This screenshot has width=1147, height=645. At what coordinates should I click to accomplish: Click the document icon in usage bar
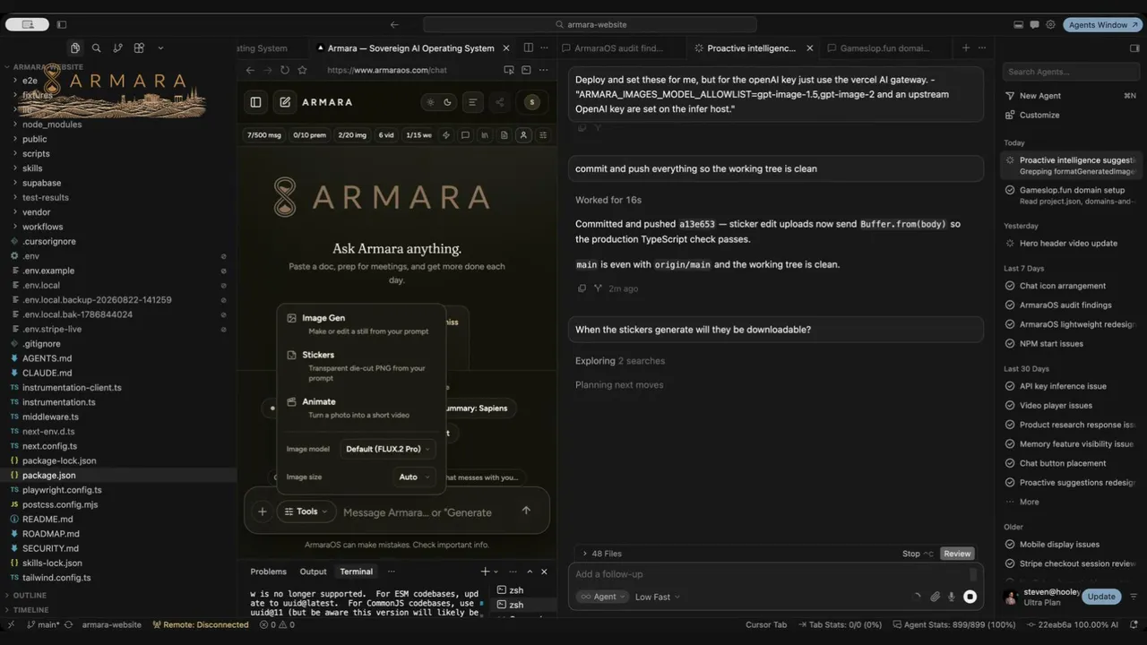coord(505,135)
